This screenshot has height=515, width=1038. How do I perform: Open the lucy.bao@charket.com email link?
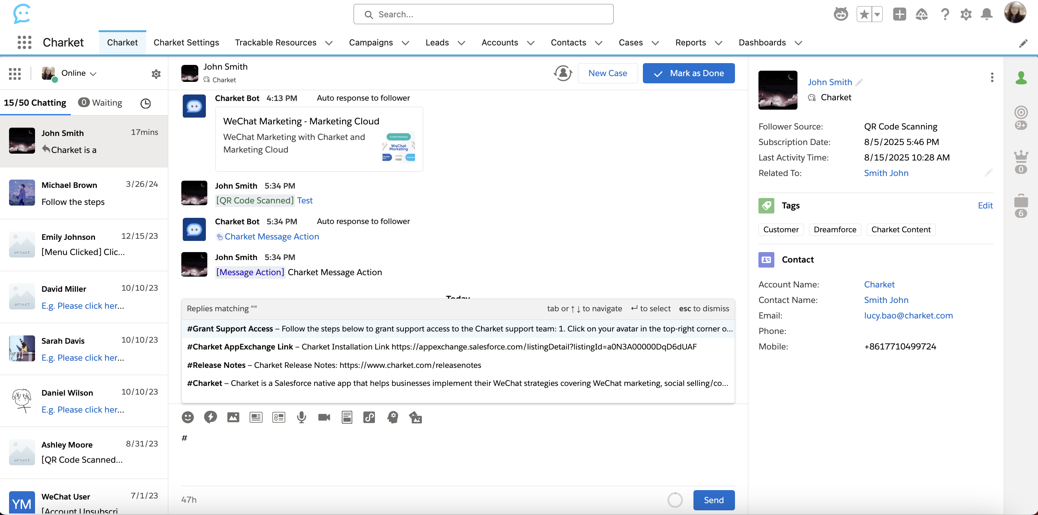(909, 316)
